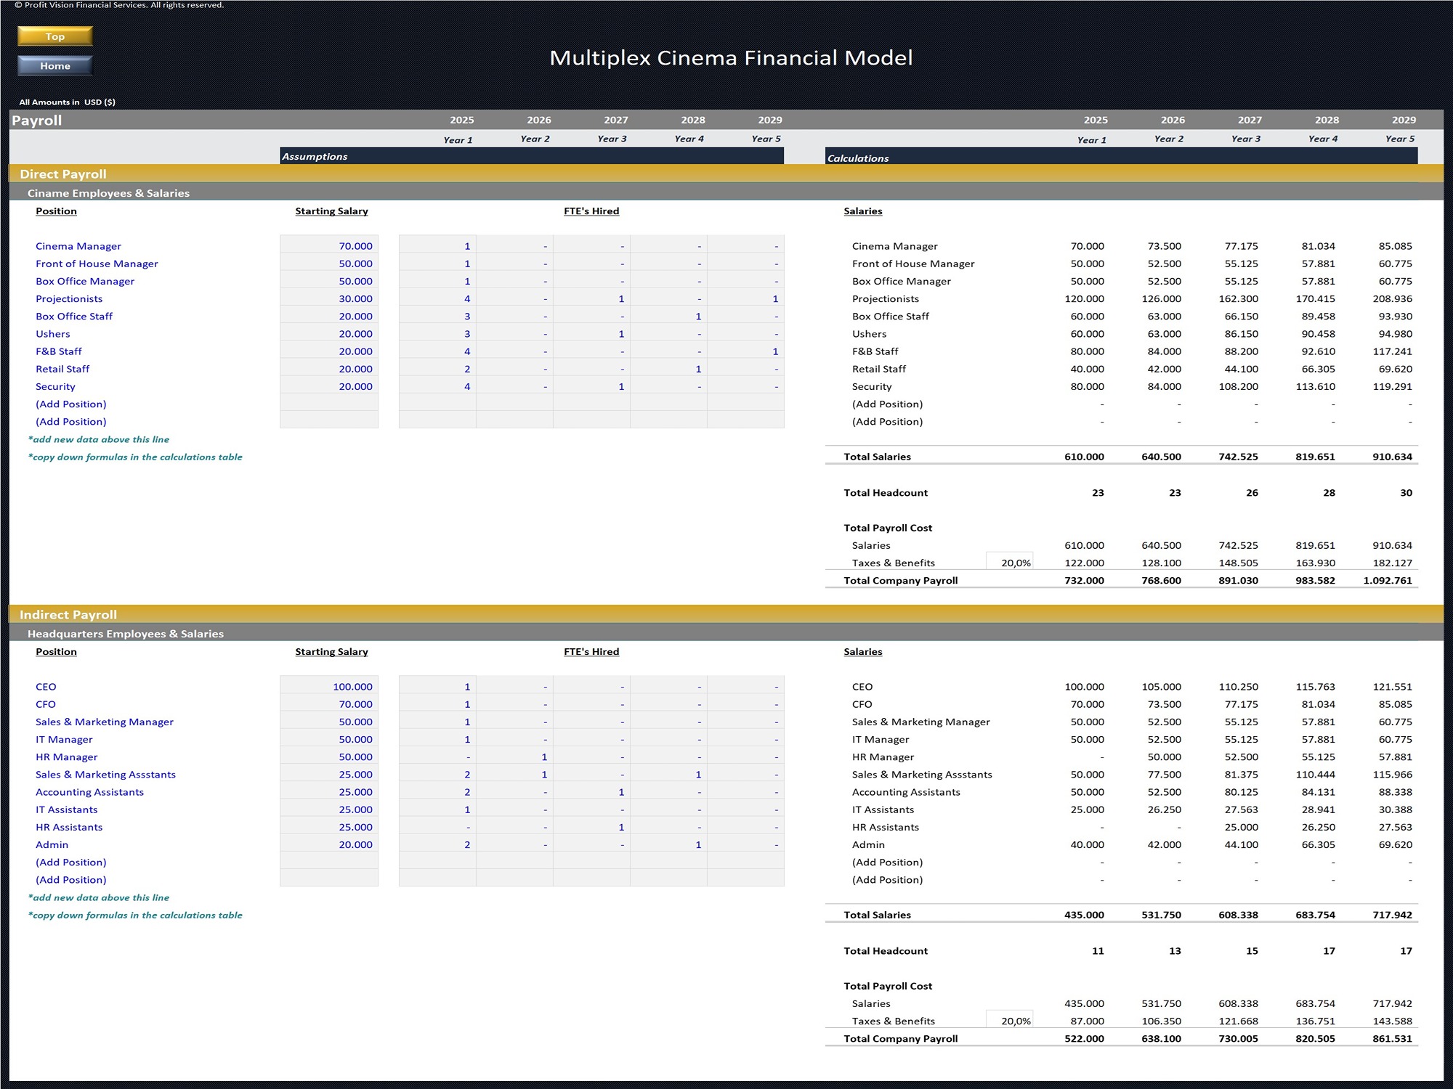Click Projectionists Year 1 FTE cell

pos(437,298)
